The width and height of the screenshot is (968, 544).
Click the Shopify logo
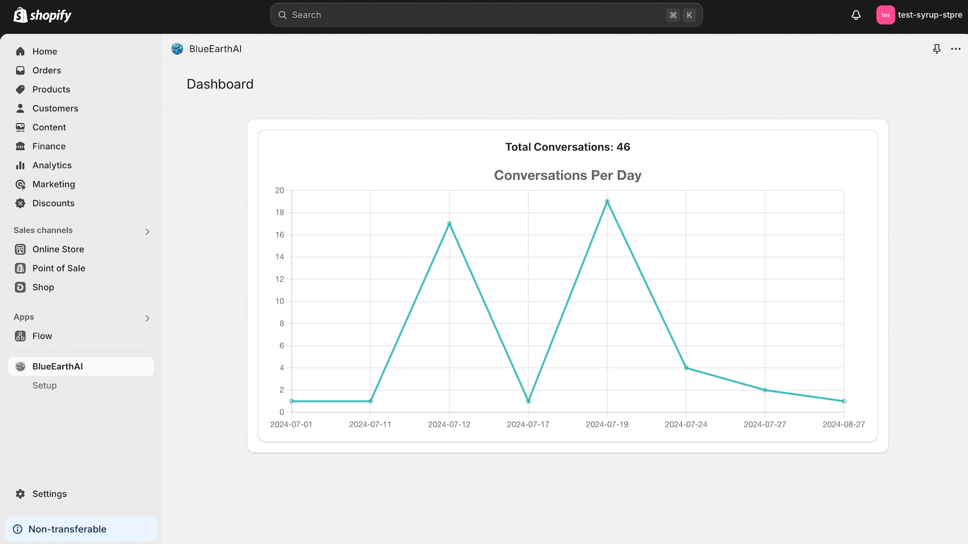[x=42, y=15]
